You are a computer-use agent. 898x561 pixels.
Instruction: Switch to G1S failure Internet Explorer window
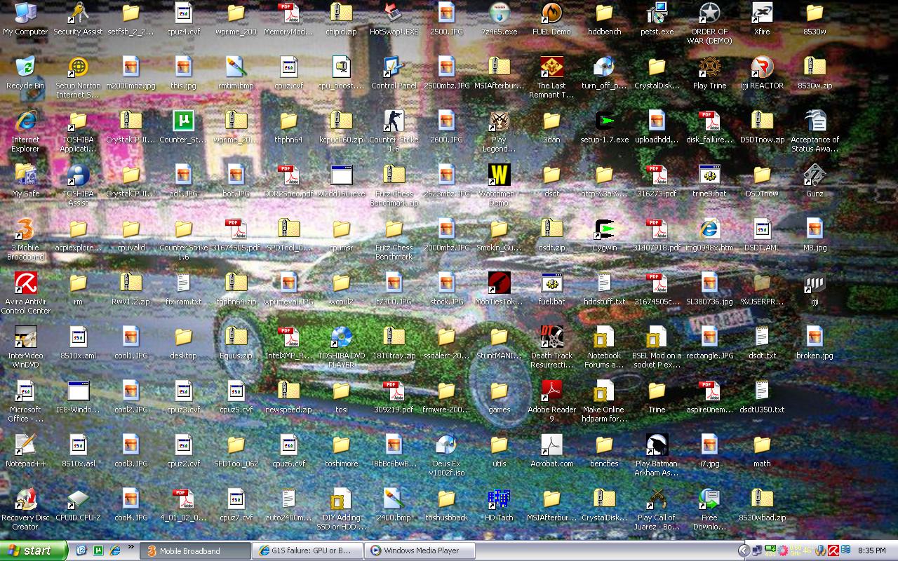307,550
